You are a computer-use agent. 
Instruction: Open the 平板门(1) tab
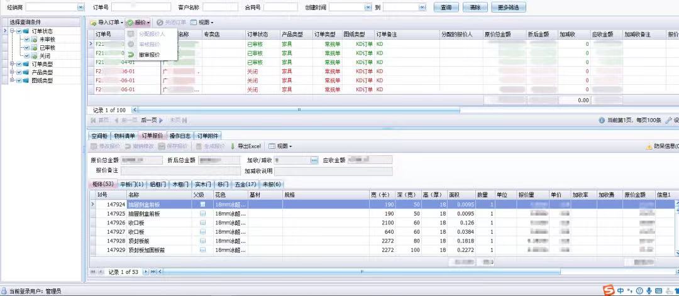pyautogui.click(x=131, y=184)
